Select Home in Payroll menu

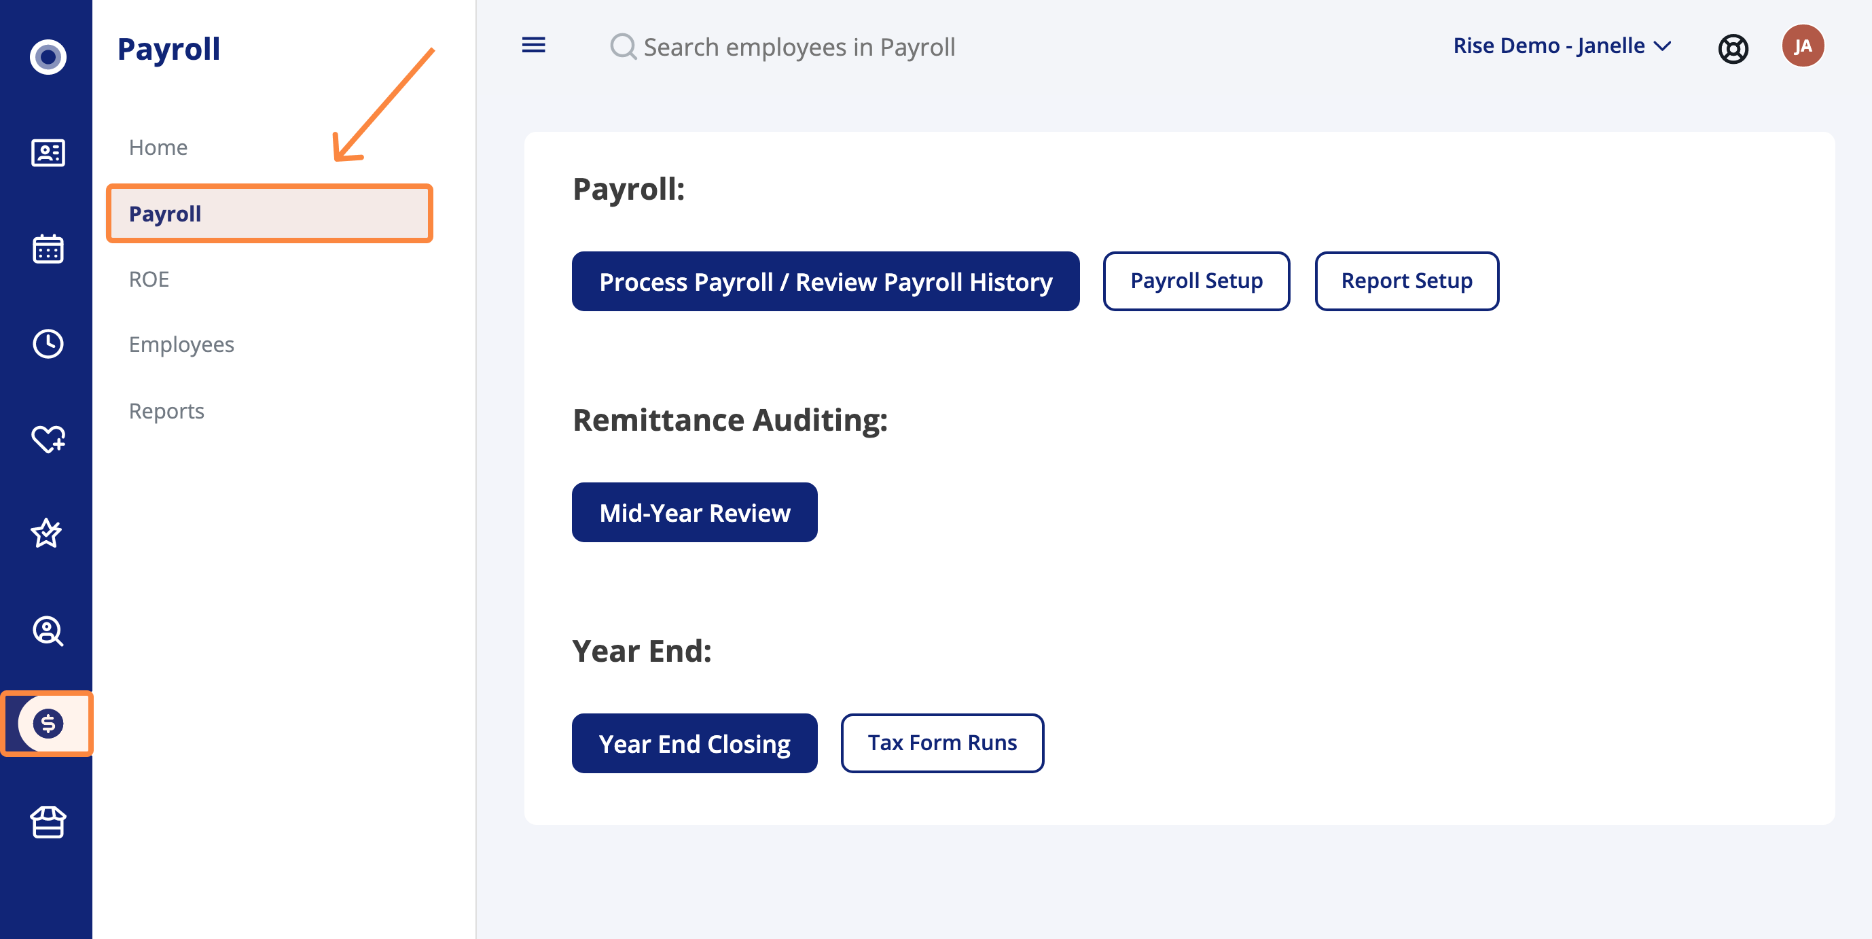(158, 147)
